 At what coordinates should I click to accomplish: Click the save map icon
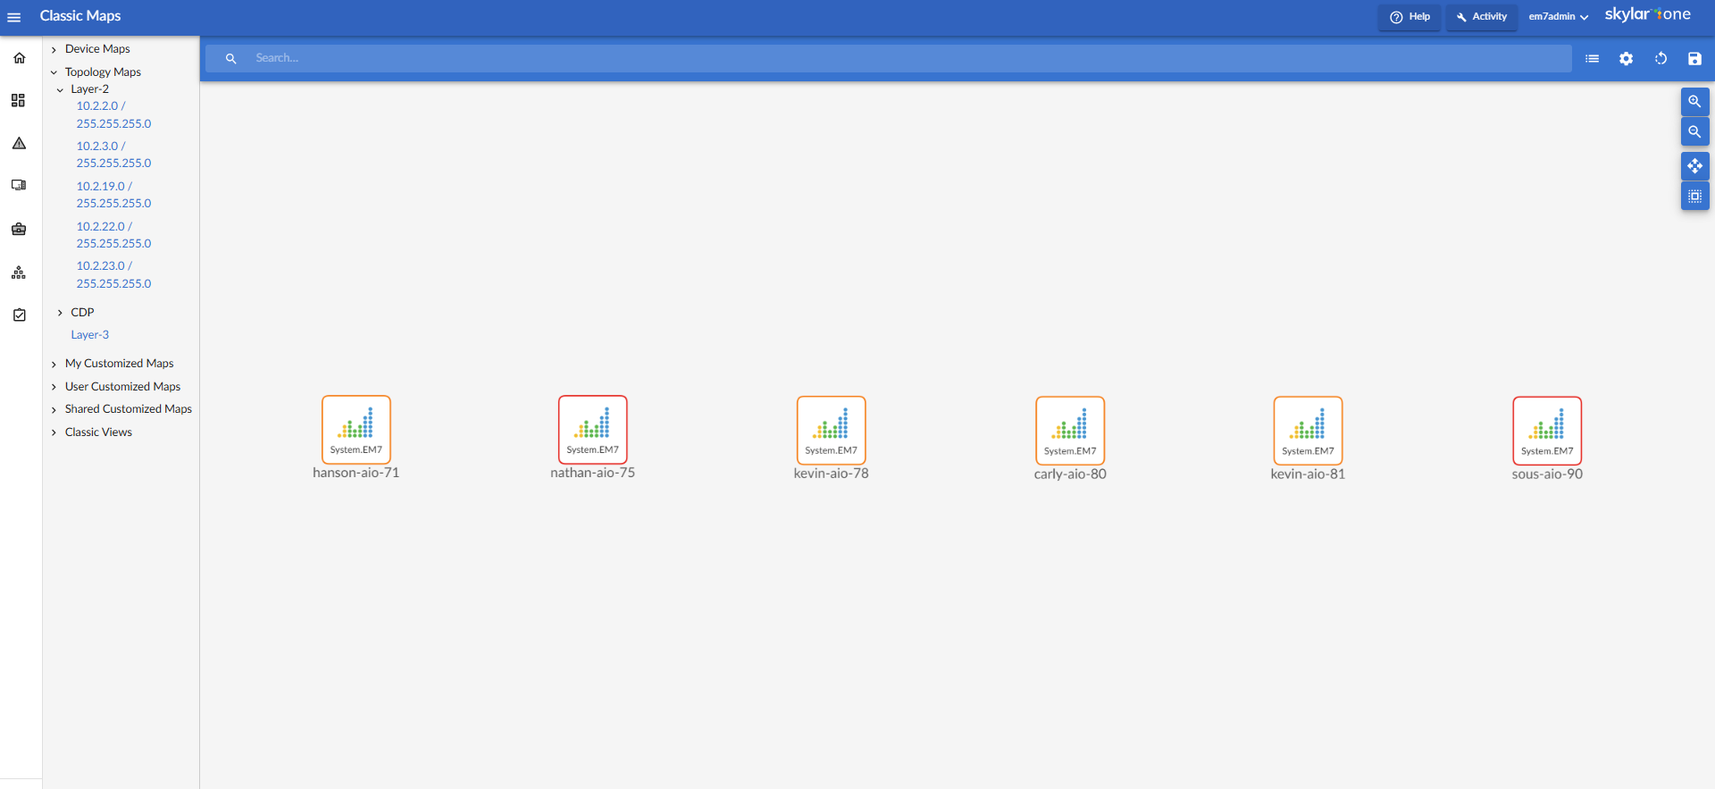[1694, 59]
